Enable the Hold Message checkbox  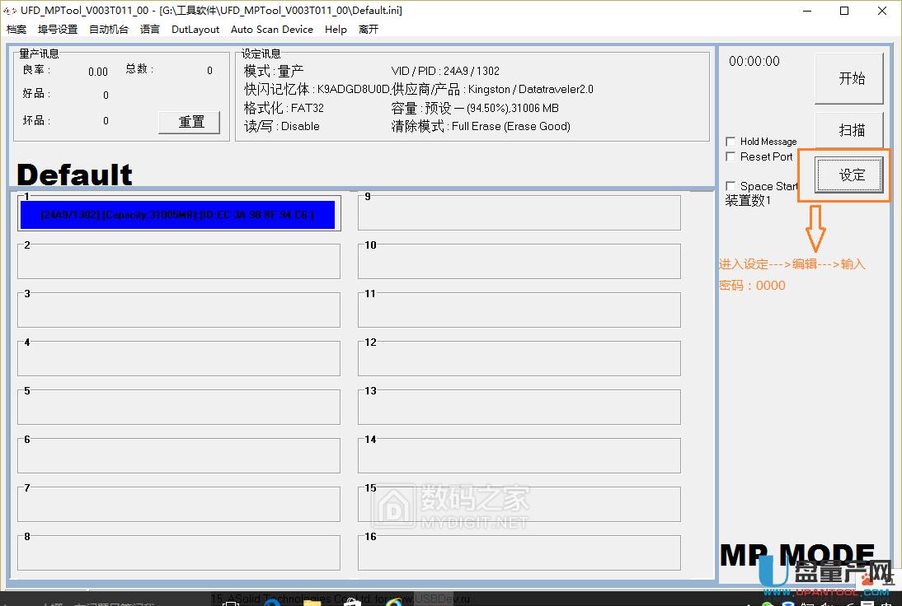[x=731, y=141]
